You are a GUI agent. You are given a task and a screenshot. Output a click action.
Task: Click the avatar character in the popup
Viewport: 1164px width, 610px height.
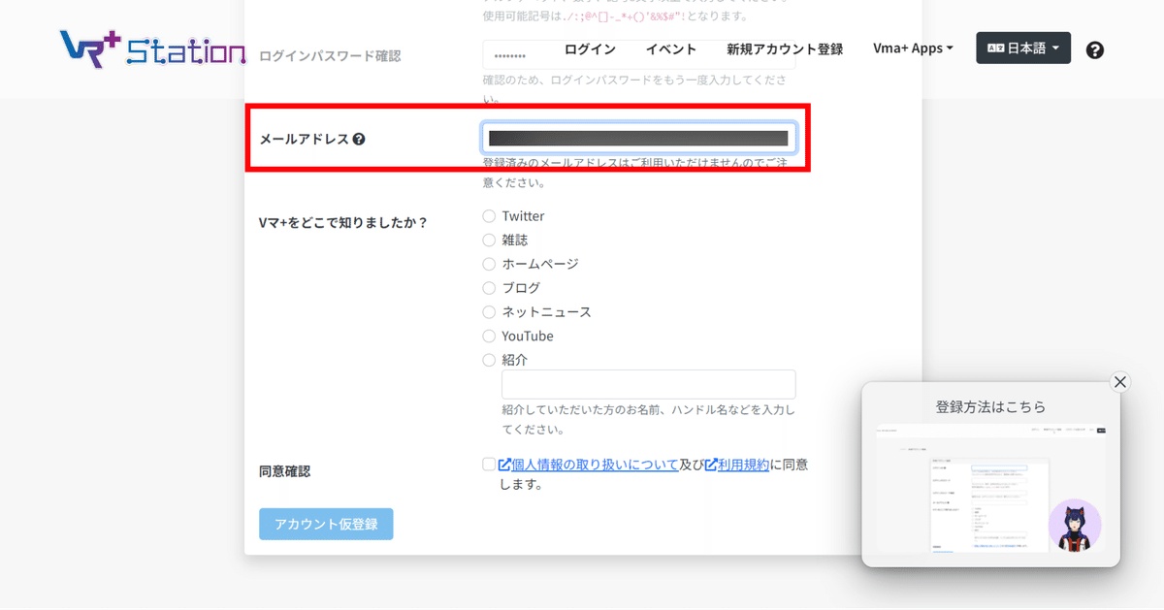point(1075,526)
